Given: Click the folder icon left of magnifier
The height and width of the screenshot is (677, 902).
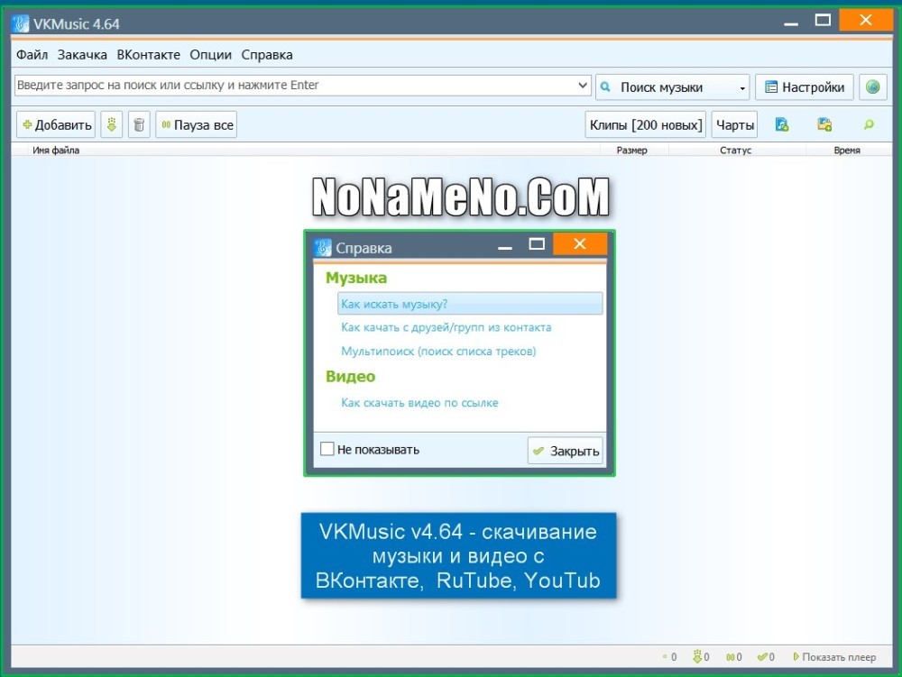Looking at the screenshot, I should [824, 125].
